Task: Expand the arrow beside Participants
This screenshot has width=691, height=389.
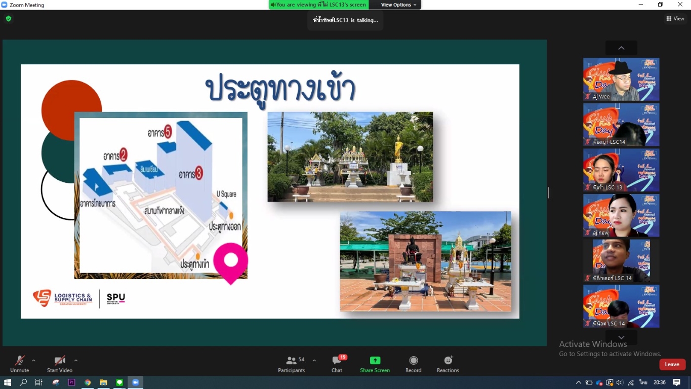Action: [314, 361]
